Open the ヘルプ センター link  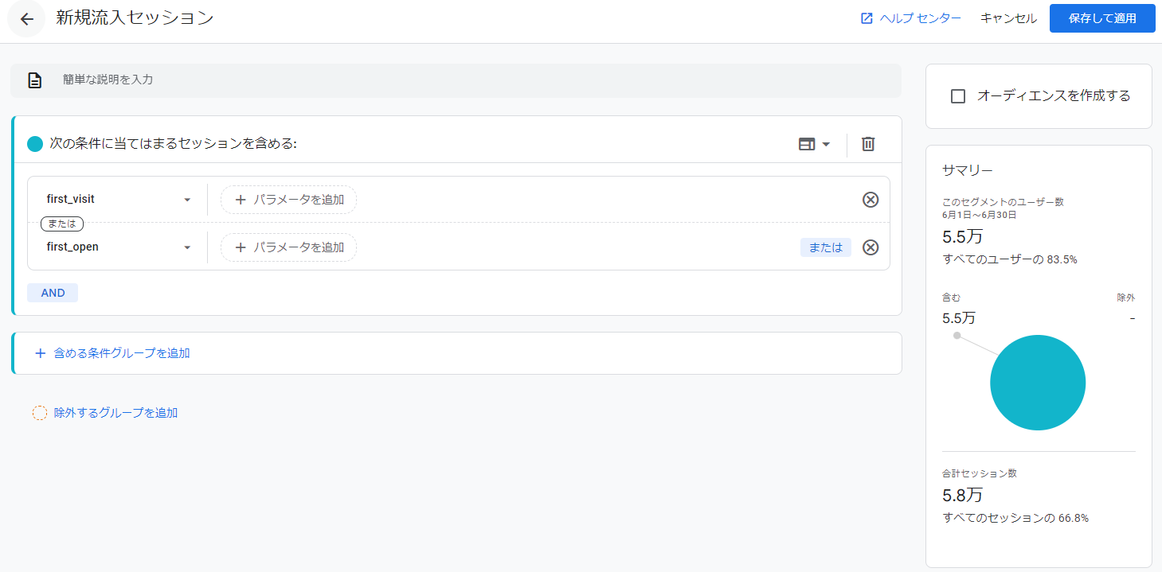point(920,18)
